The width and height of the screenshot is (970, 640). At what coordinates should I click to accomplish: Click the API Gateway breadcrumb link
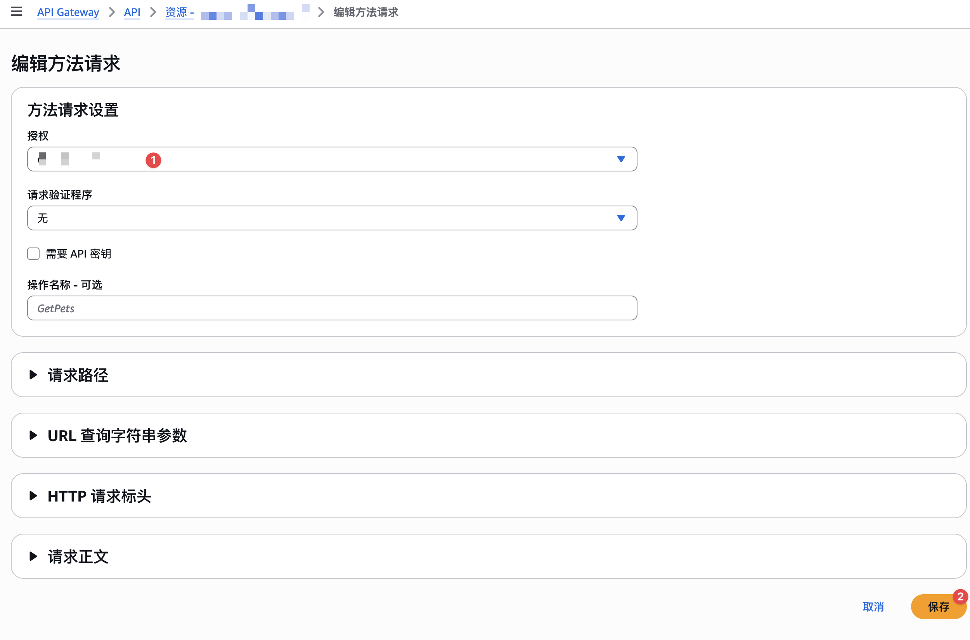pyautogui.click(x=68, y=12)
